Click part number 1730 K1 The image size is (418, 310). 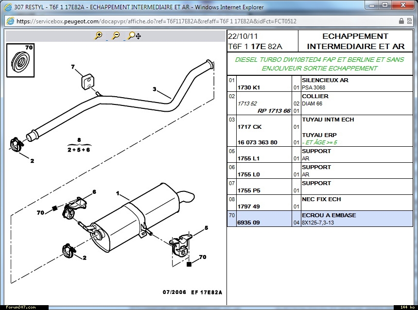(x=248, y=87)
